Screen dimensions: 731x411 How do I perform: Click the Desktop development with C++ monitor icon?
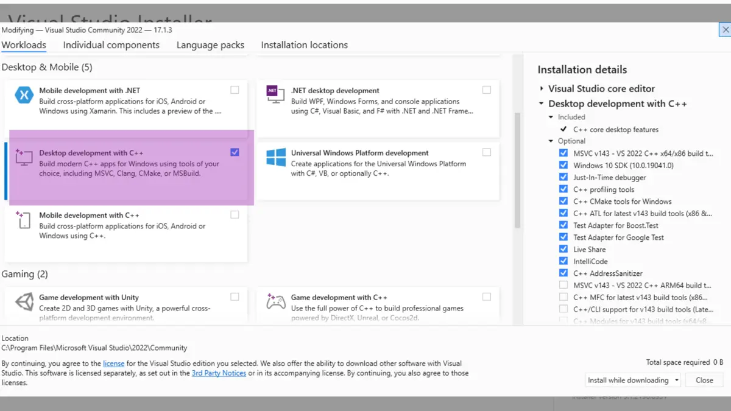[x=24, y=158]
